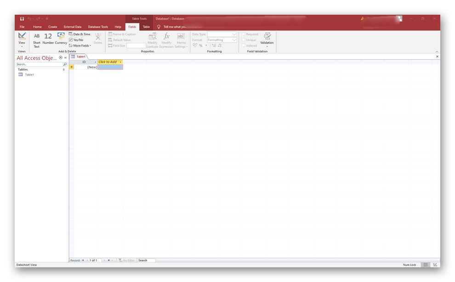The height and width of the screenshot is (282, 455).
Task: Click the No Filter indicator
Action: 126,260
